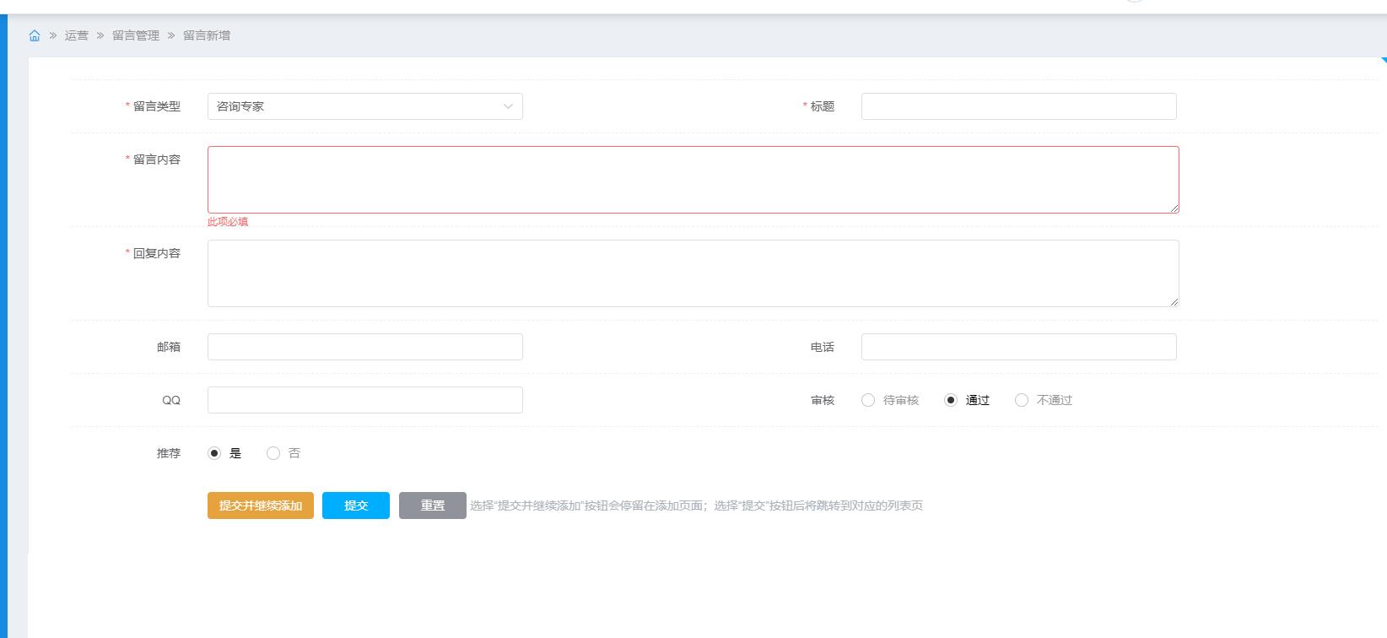Select 待审核 radio button
Image resolution: width=1387 pixels, height=638 pixels.
pos(868,400)
